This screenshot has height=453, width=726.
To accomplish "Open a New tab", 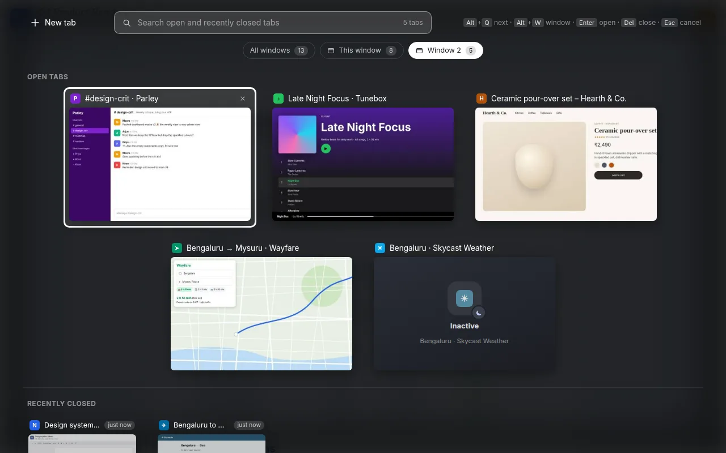I will click(x=53, y=23).
